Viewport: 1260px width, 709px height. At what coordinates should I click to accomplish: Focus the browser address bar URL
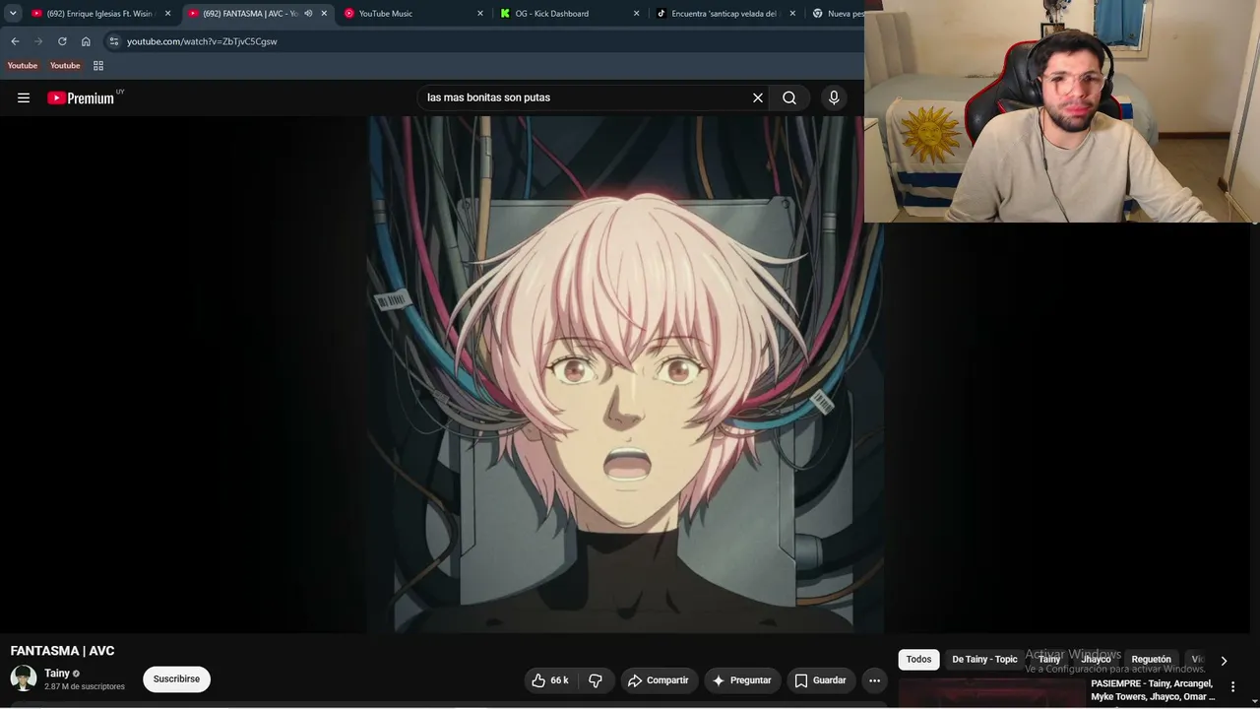tap(202, 41)
